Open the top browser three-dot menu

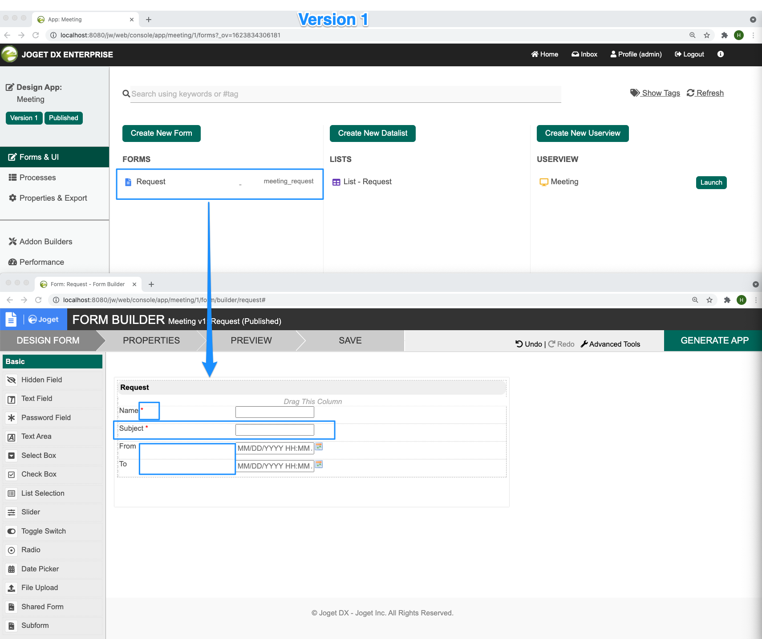pyautogui.click(x=754, y=35)
